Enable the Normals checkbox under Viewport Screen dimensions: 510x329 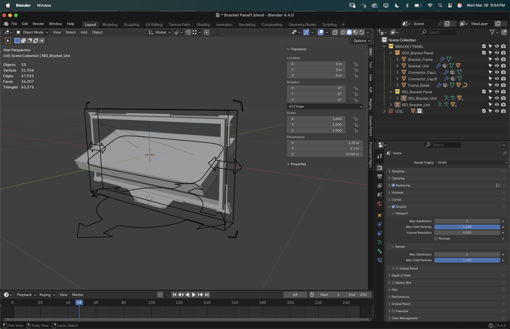pyautogui.click(x=436, y=239)
